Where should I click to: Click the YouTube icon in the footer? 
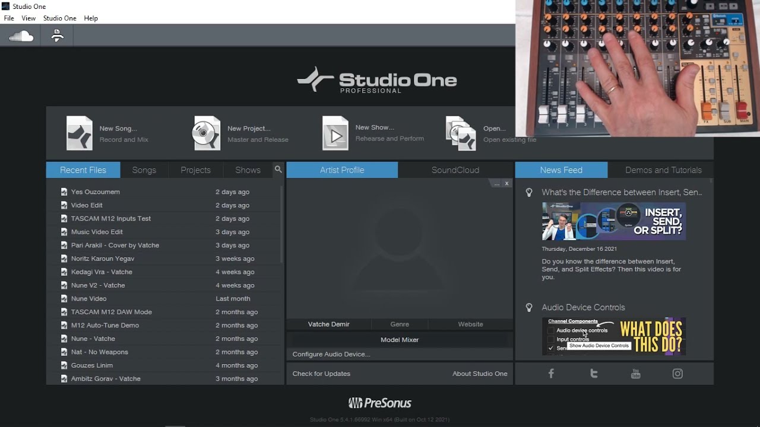[x=636, y=374]
